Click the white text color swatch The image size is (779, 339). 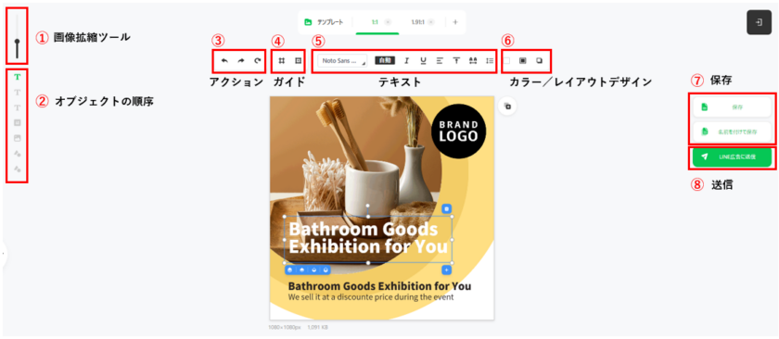(506, 60)
